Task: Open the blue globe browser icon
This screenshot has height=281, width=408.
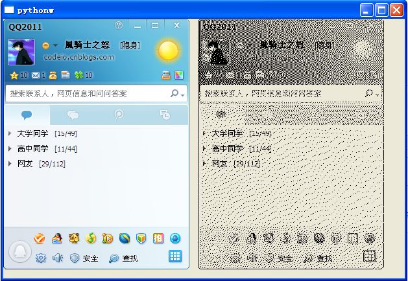Action: pos(125,238)
